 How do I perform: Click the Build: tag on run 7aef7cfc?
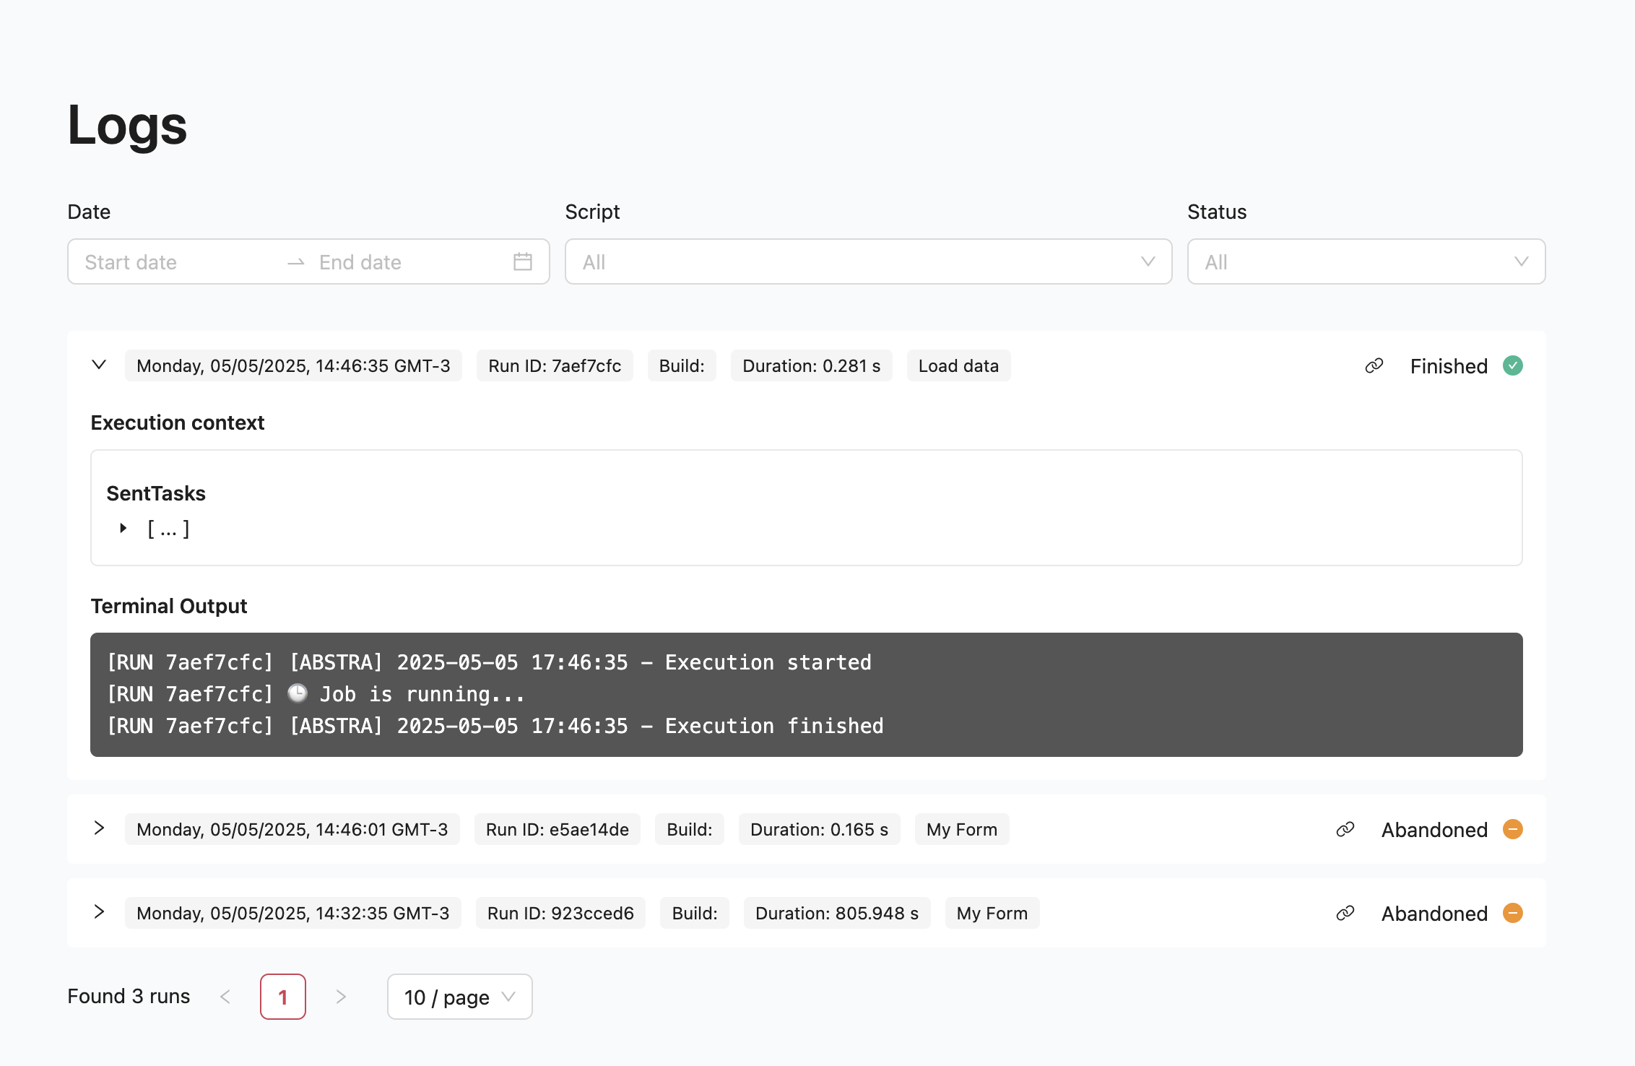click(x=682, y=366)
